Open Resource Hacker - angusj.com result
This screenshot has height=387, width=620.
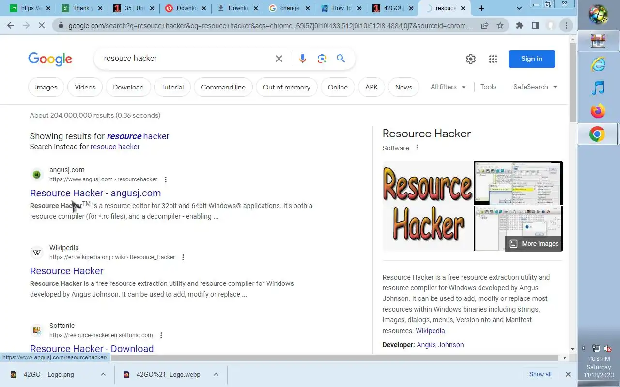click(95, 193)
